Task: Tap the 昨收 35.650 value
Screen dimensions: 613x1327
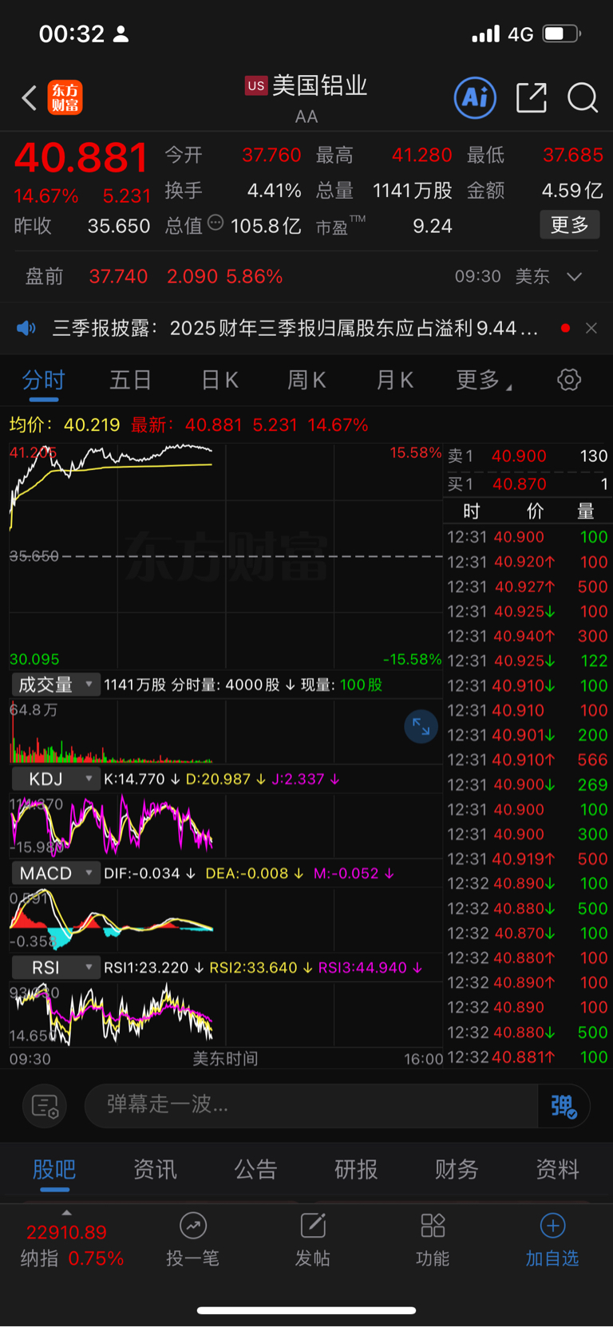Action: 119,227
